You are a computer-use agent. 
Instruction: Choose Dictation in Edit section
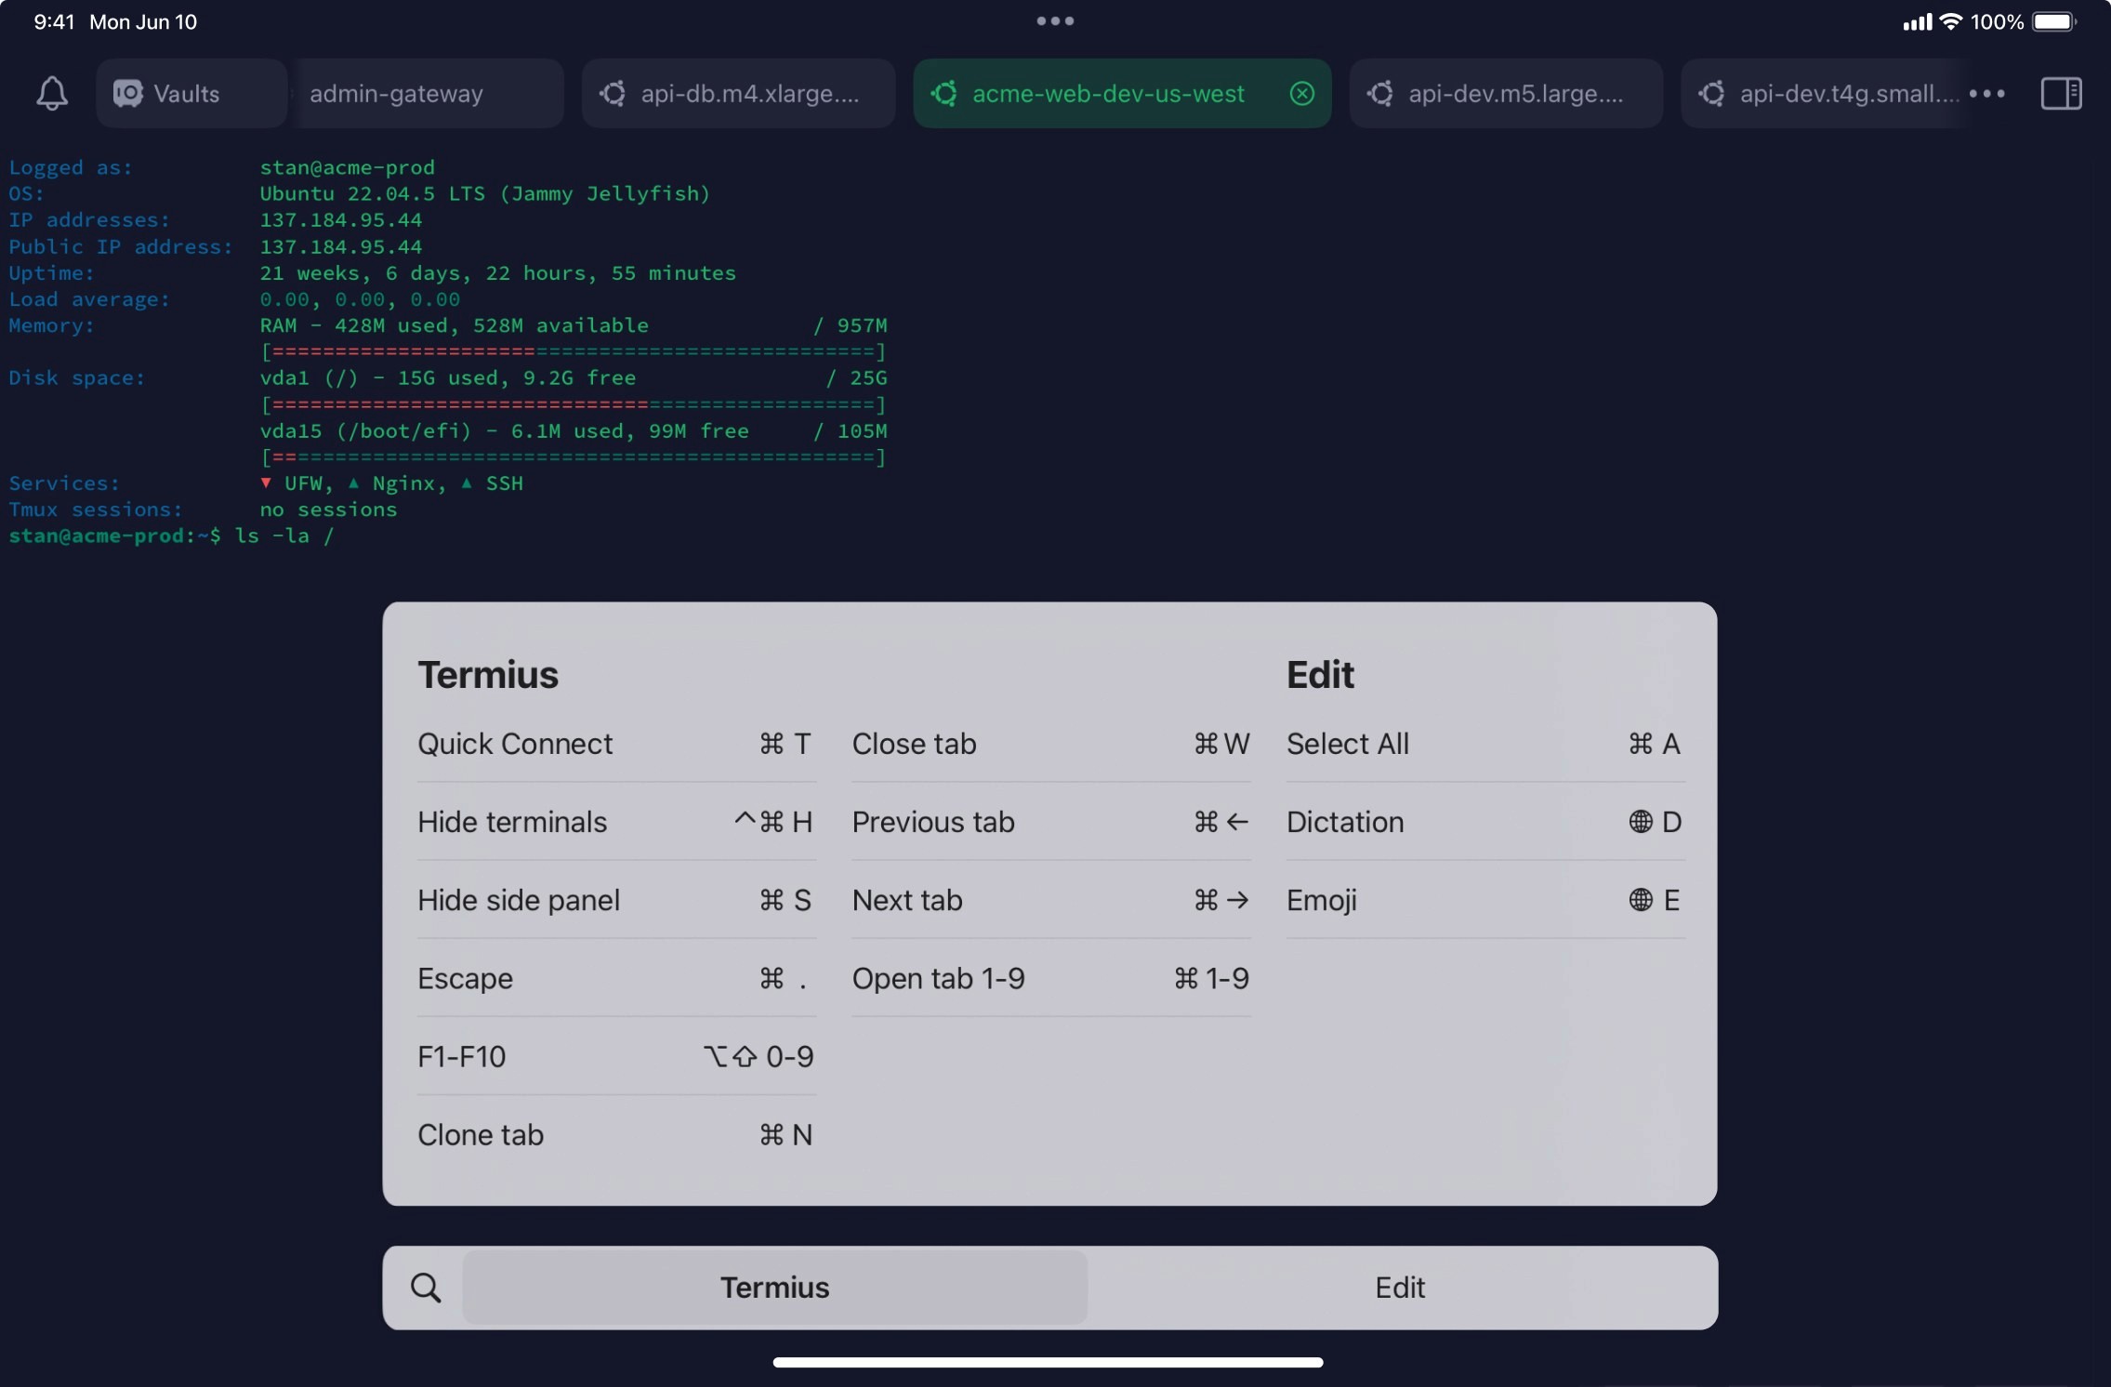pyautogui.click(x=1484, y=822)
